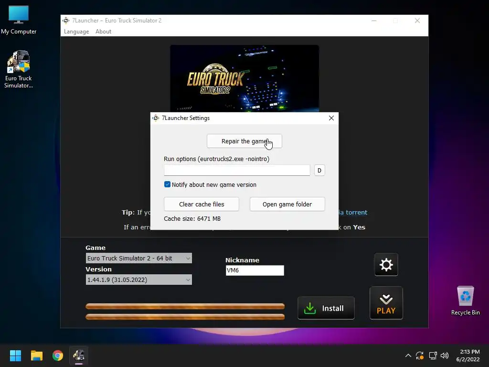The height and width of the screenshot is (367, 489).
Task: Show hidden tray icons chevron
Action: [408, 356]
